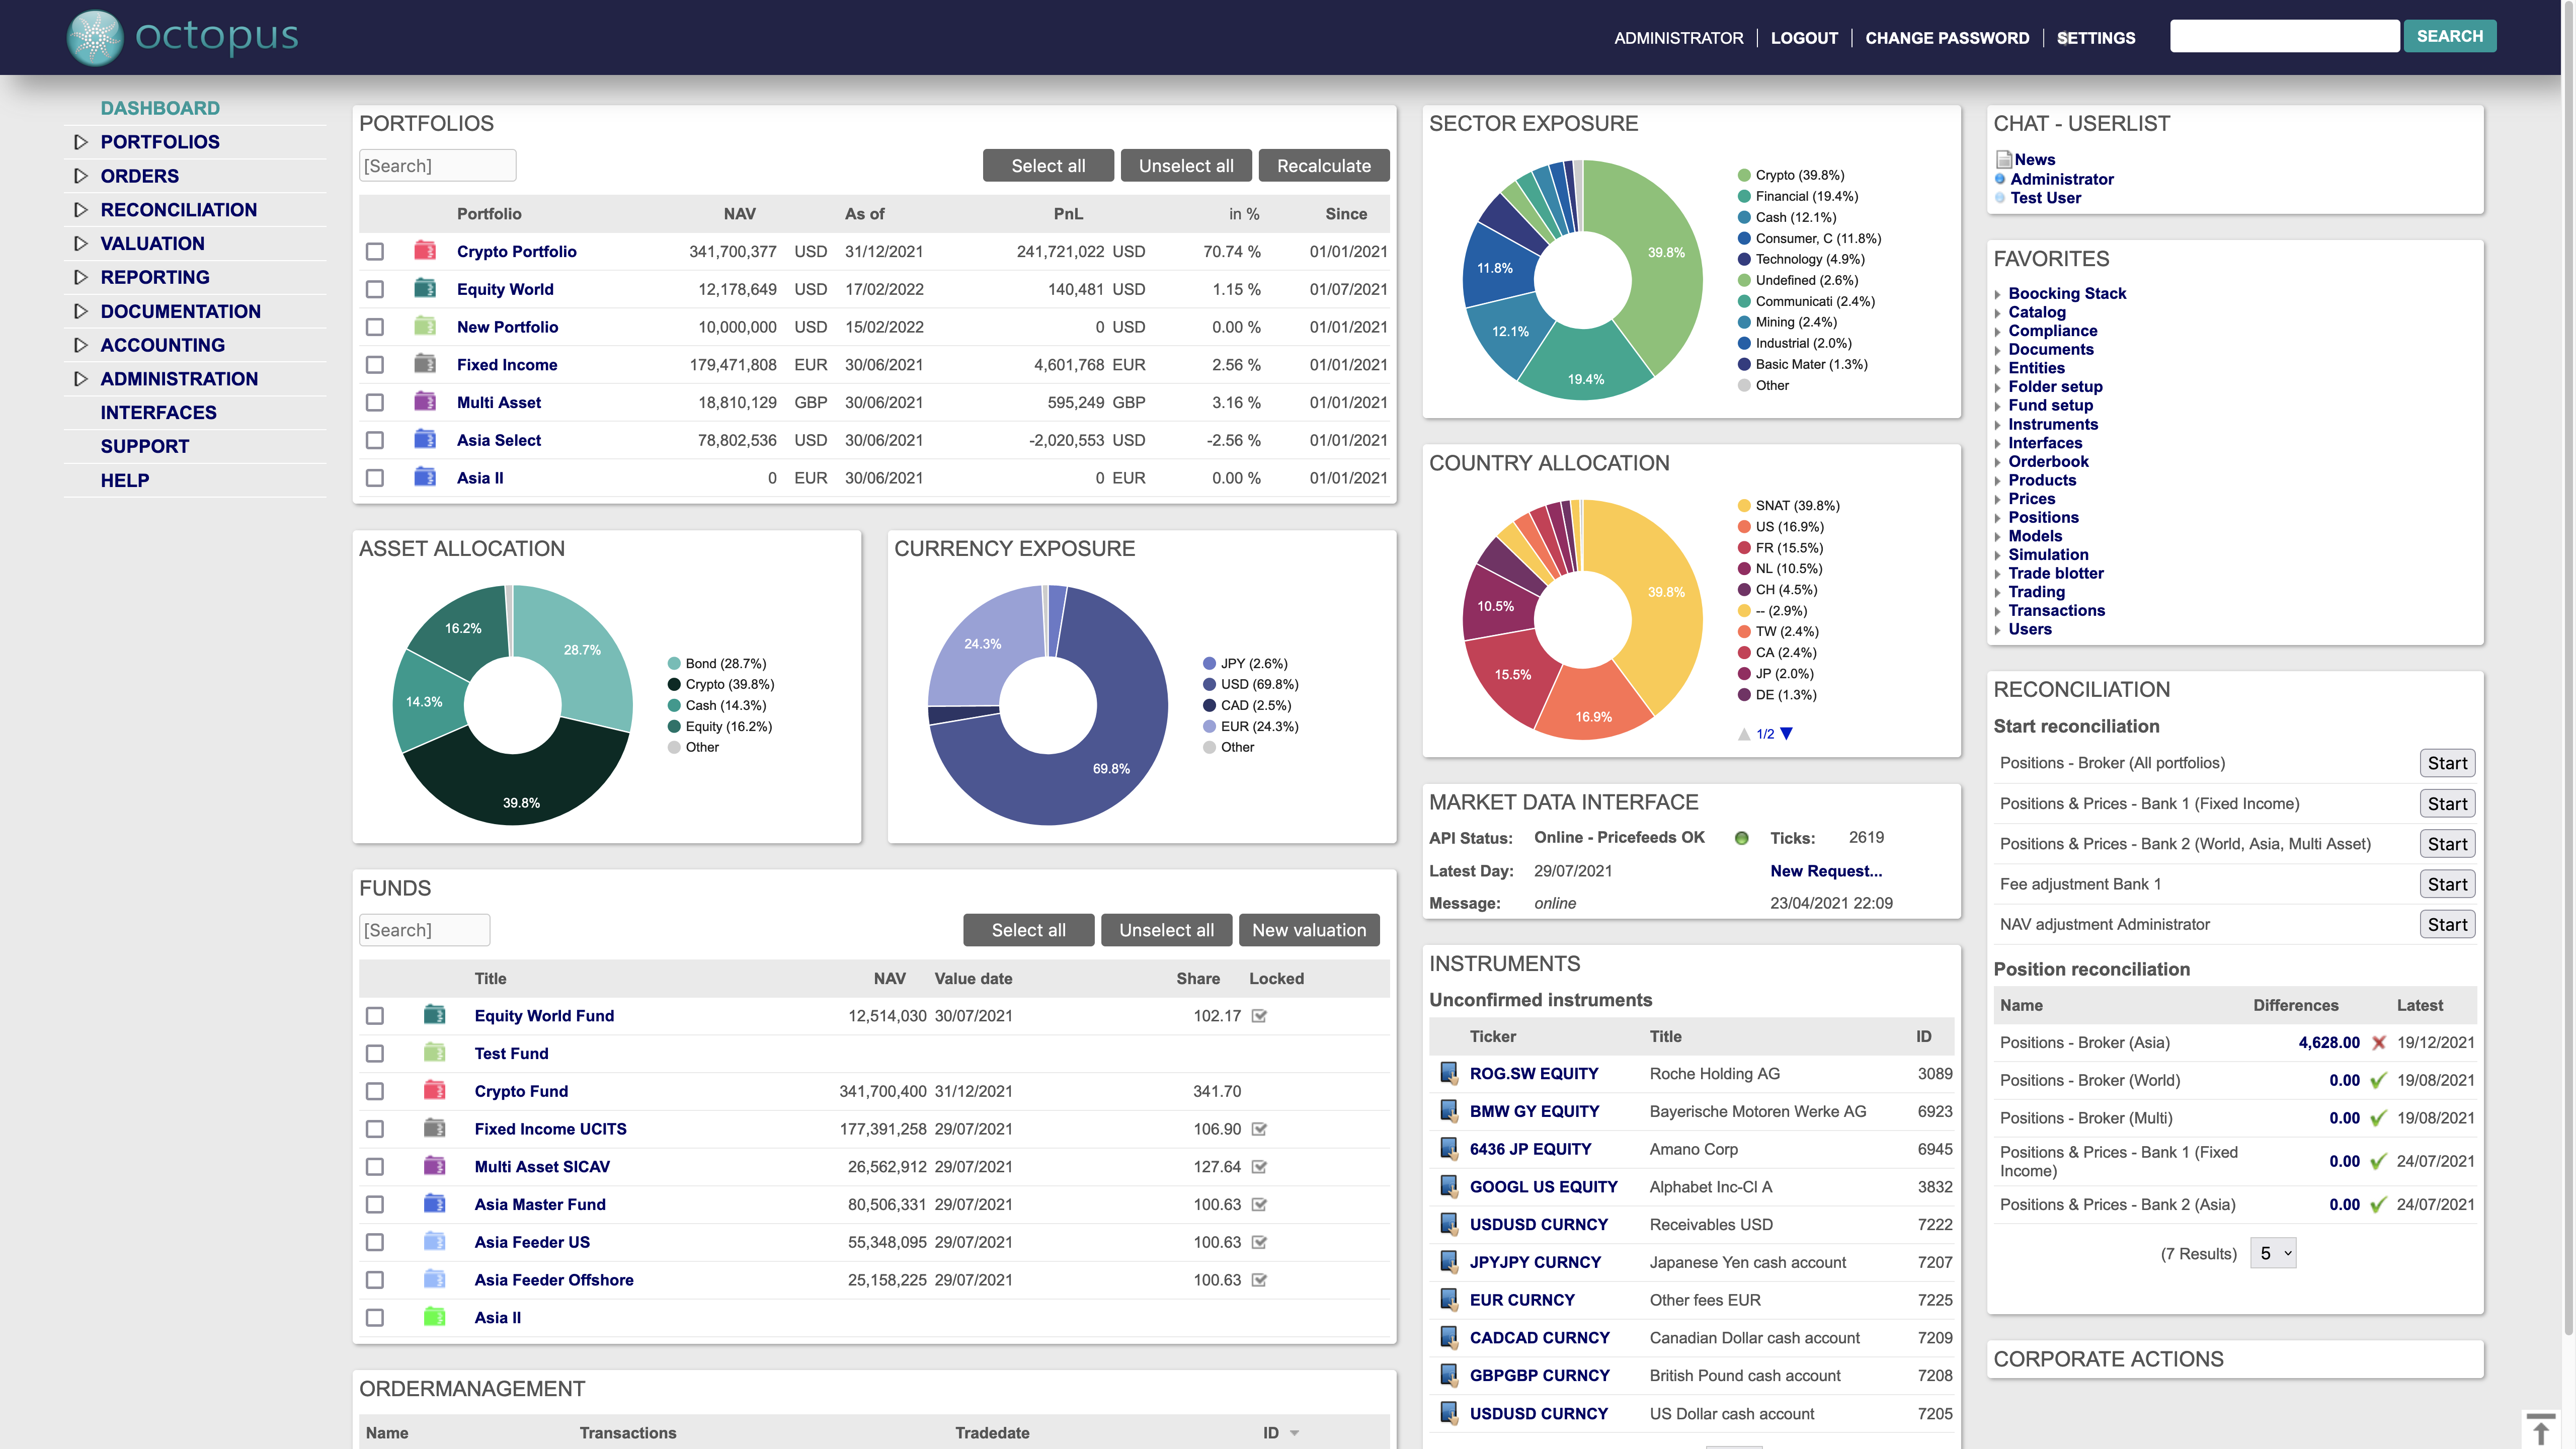Click the ROG.SW EQUITY instrument icon
2576x1449 pixels.
point(1448,1073)
